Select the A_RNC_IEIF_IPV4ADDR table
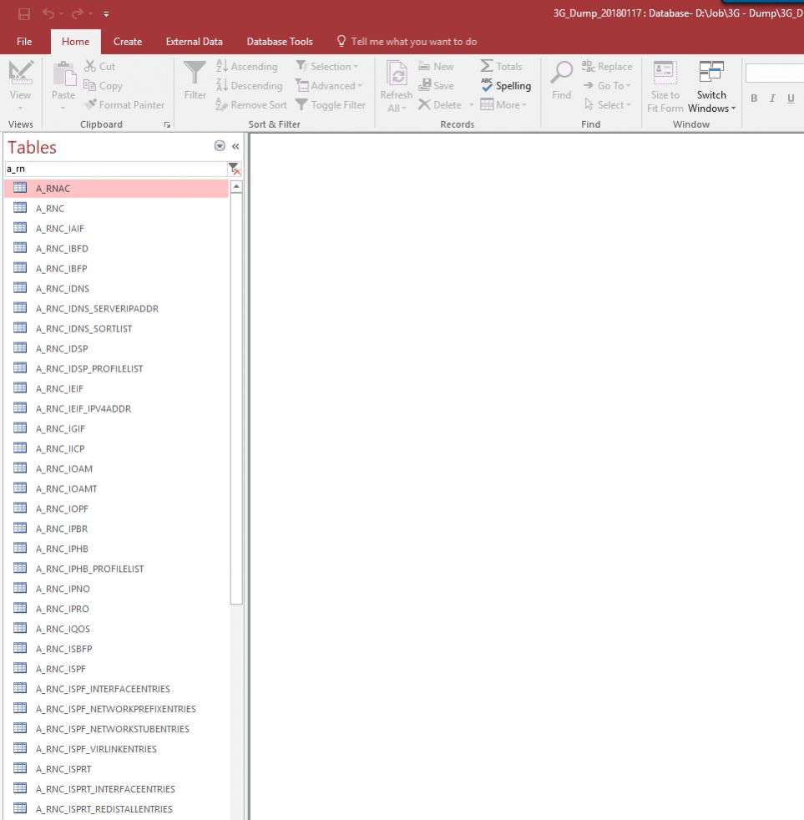804x820 pixels. click(x=116, y=409)
